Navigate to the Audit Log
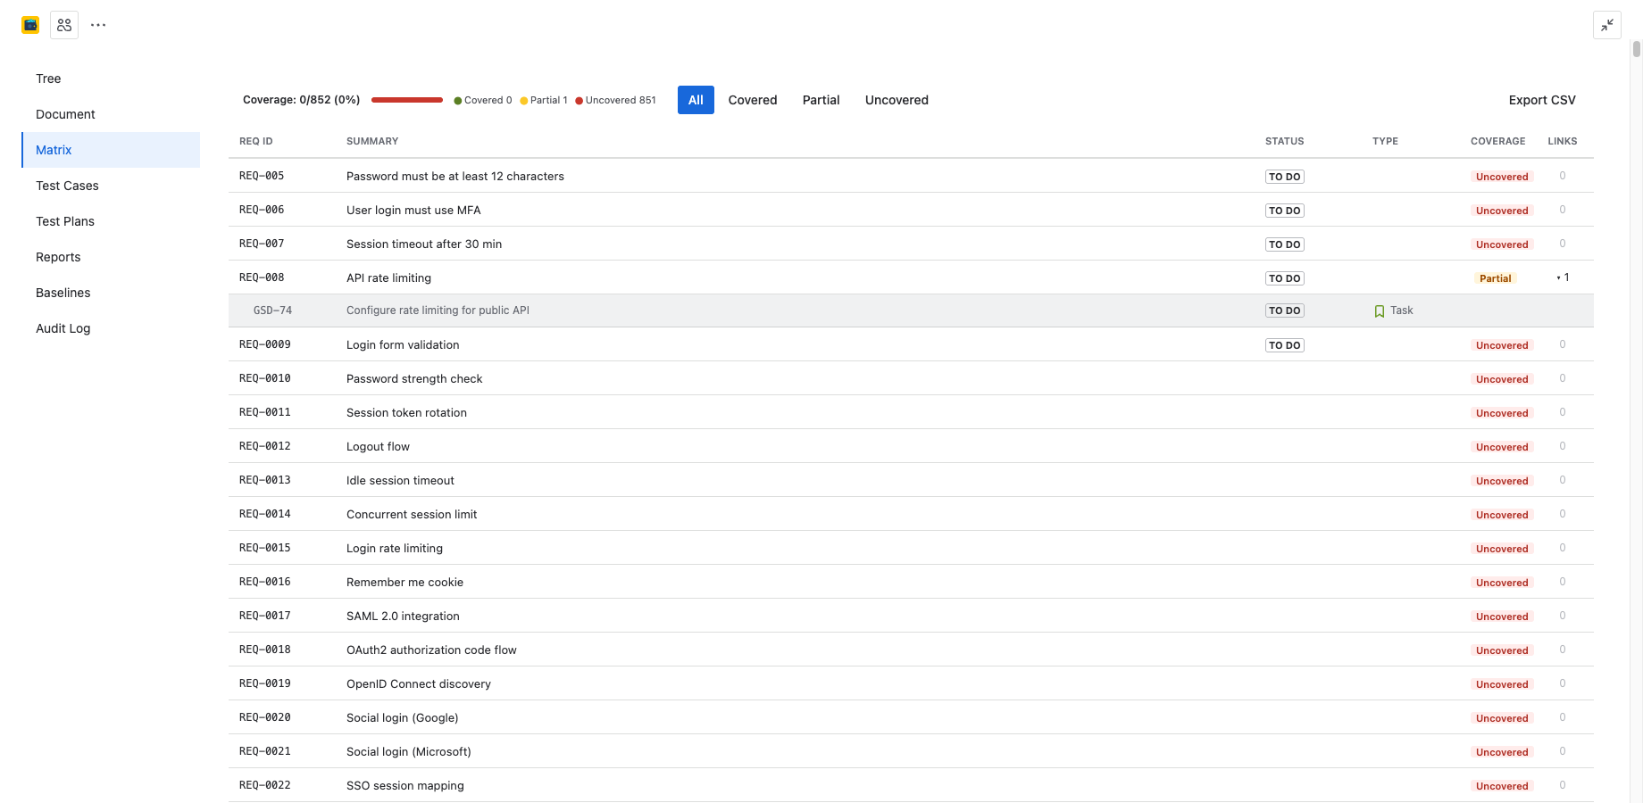 (63, 328)
